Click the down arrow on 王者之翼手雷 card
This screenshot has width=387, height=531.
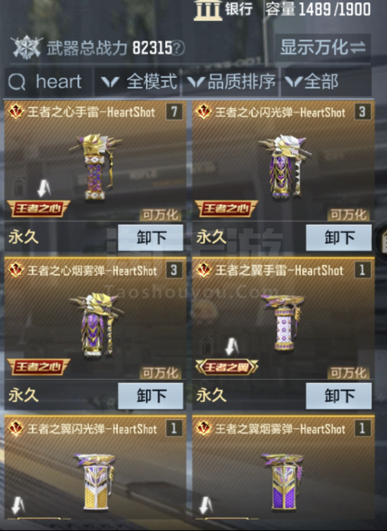pos(232,346)
